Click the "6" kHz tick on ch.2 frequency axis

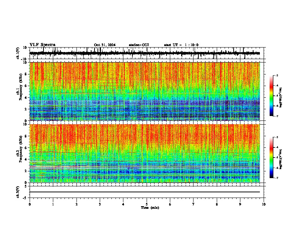(x=26, y=148)
